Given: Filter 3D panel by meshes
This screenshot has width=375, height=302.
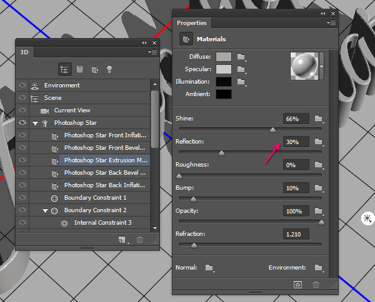Looking at the screenshot, I should click(x=79, y=69).
